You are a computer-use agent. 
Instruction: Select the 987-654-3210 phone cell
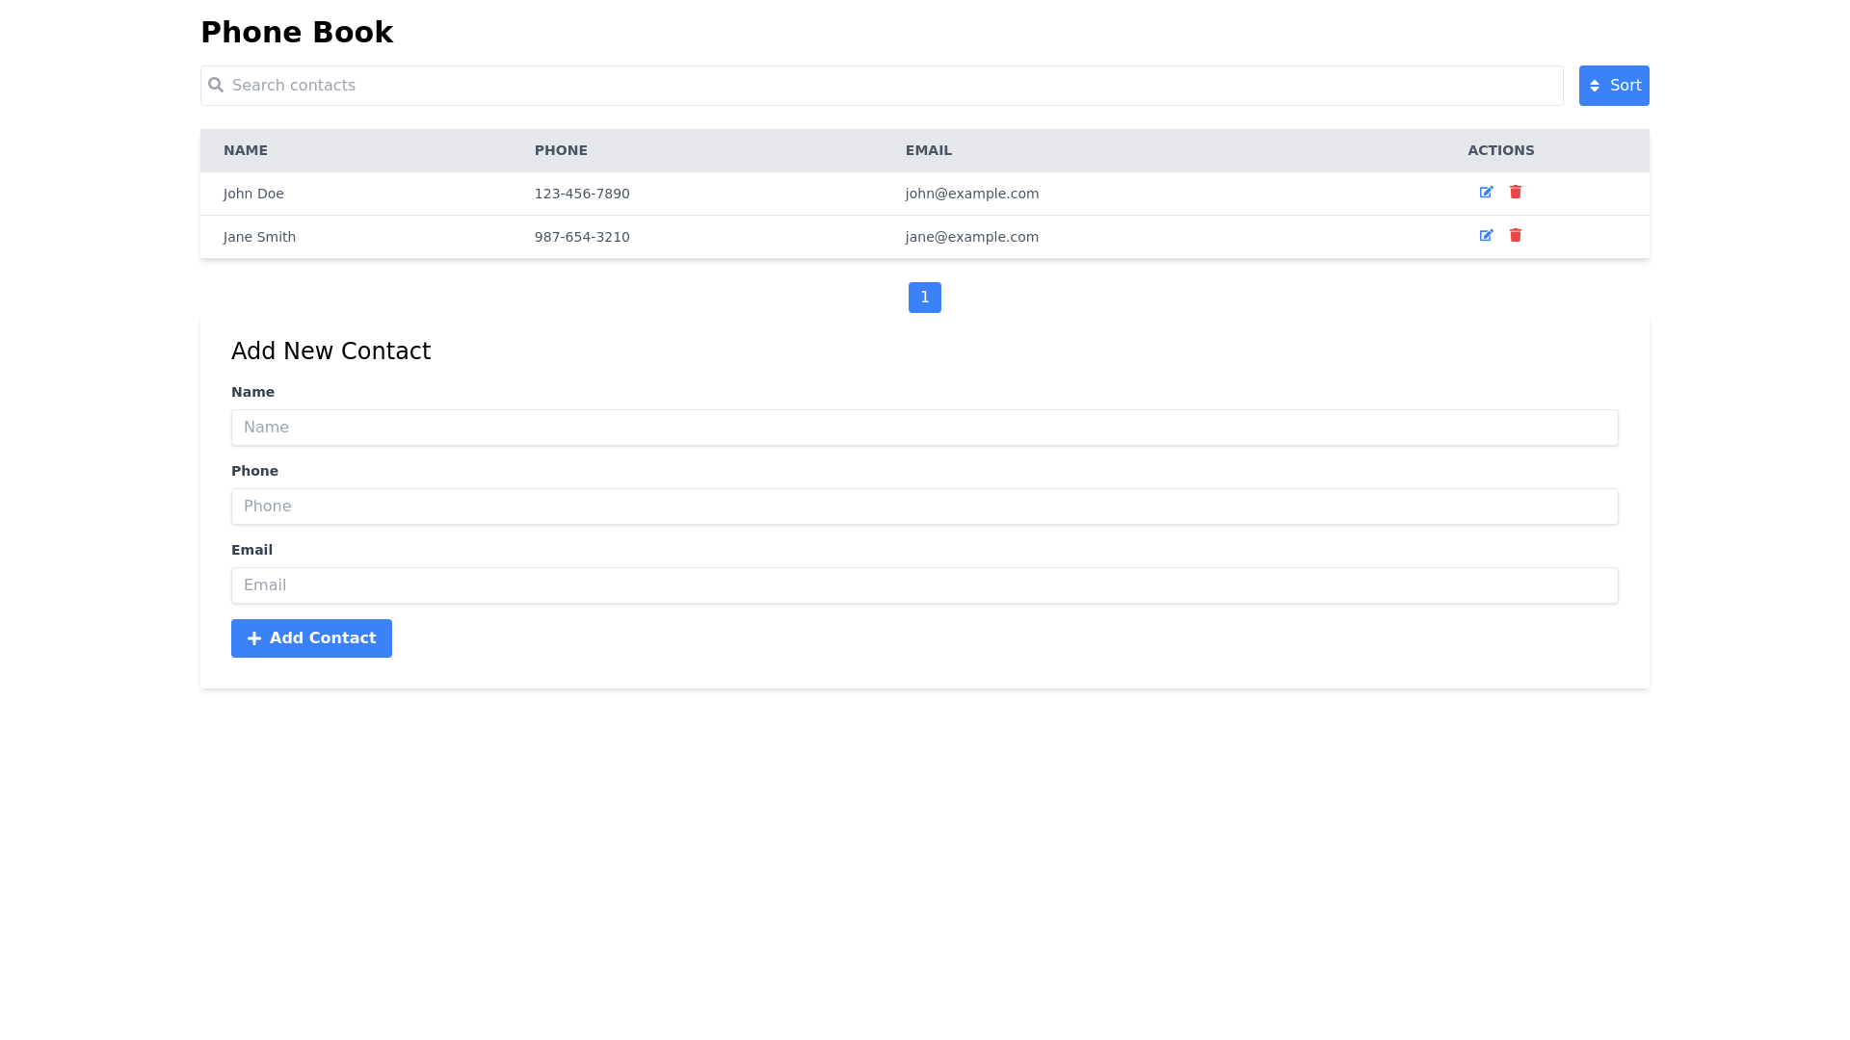[x=582, y=237]
